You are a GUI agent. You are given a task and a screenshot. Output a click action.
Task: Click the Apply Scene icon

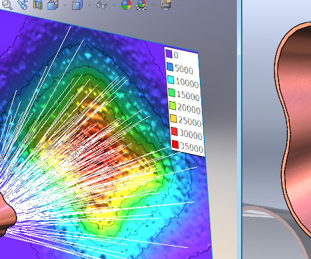(142, 5)
